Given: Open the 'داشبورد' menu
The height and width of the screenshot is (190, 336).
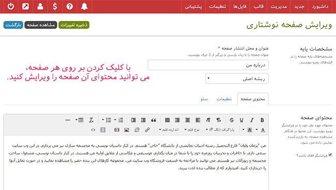Looking at the screenshot, I should (320, 7).
